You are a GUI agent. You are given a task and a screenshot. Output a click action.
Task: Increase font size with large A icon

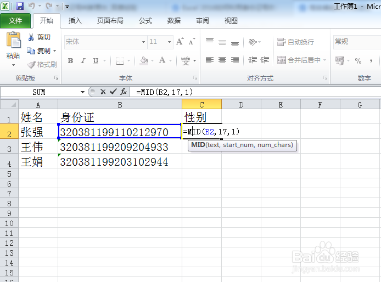pyautogui.click(x=180, y=42)
